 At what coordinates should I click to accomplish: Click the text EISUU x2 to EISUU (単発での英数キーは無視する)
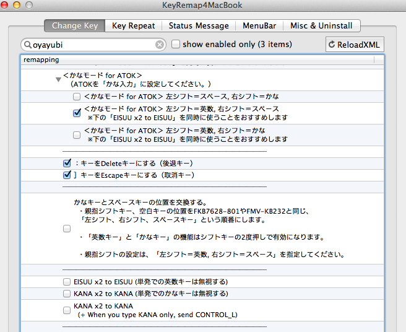point(150,282)
